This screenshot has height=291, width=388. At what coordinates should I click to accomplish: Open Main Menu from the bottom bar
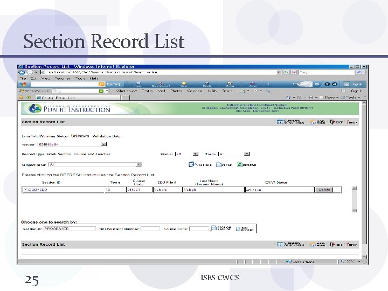click(317, 244)
